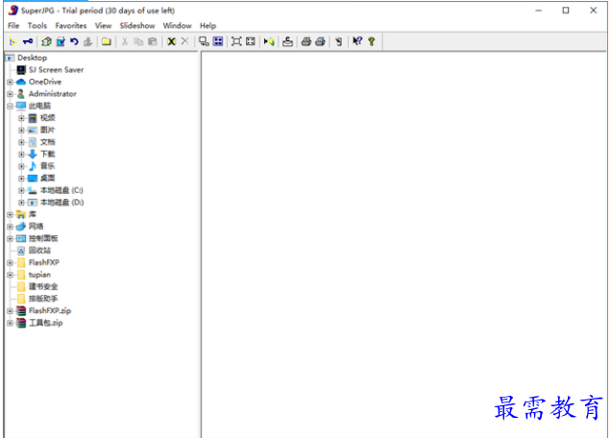This screenshot has height=438, width=611.
Task: Open the Slideshow menu
Action: [x=137, y=26]
